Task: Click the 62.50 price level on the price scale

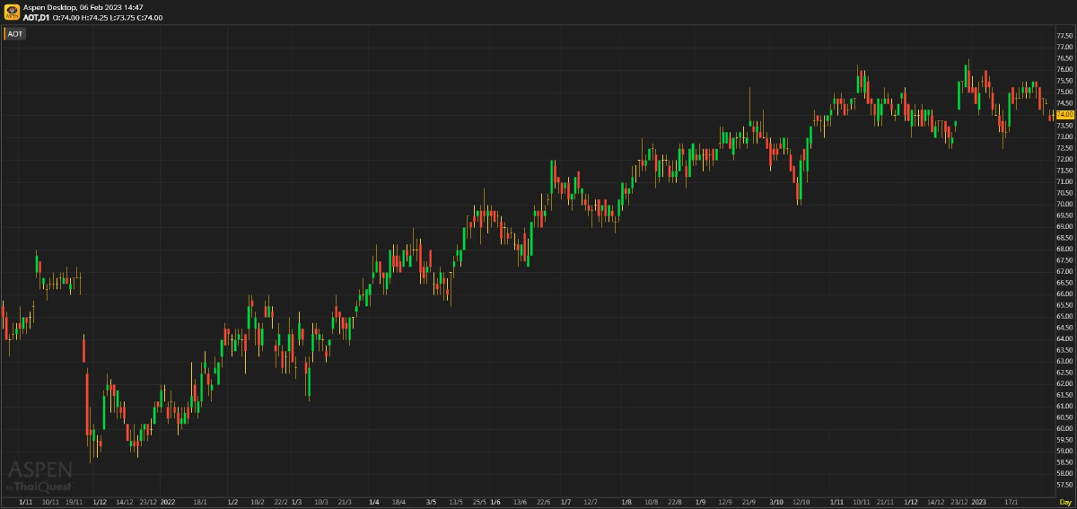Action: [1064, 372]
